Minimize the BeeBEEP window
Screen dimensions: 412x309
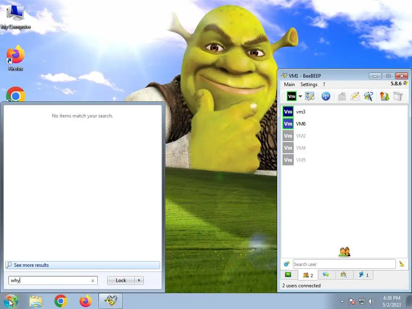click(x=375, y=76)
